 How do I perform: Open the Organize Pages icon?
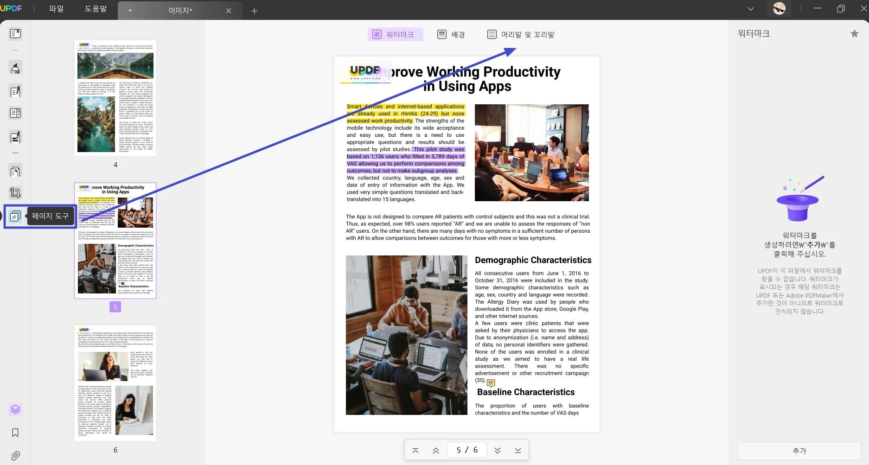coord(15,113)
